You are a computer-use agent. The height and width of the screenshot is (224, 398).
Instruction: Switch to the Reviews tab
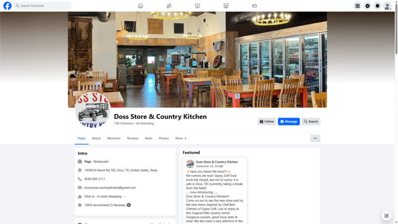pos(133,138)
